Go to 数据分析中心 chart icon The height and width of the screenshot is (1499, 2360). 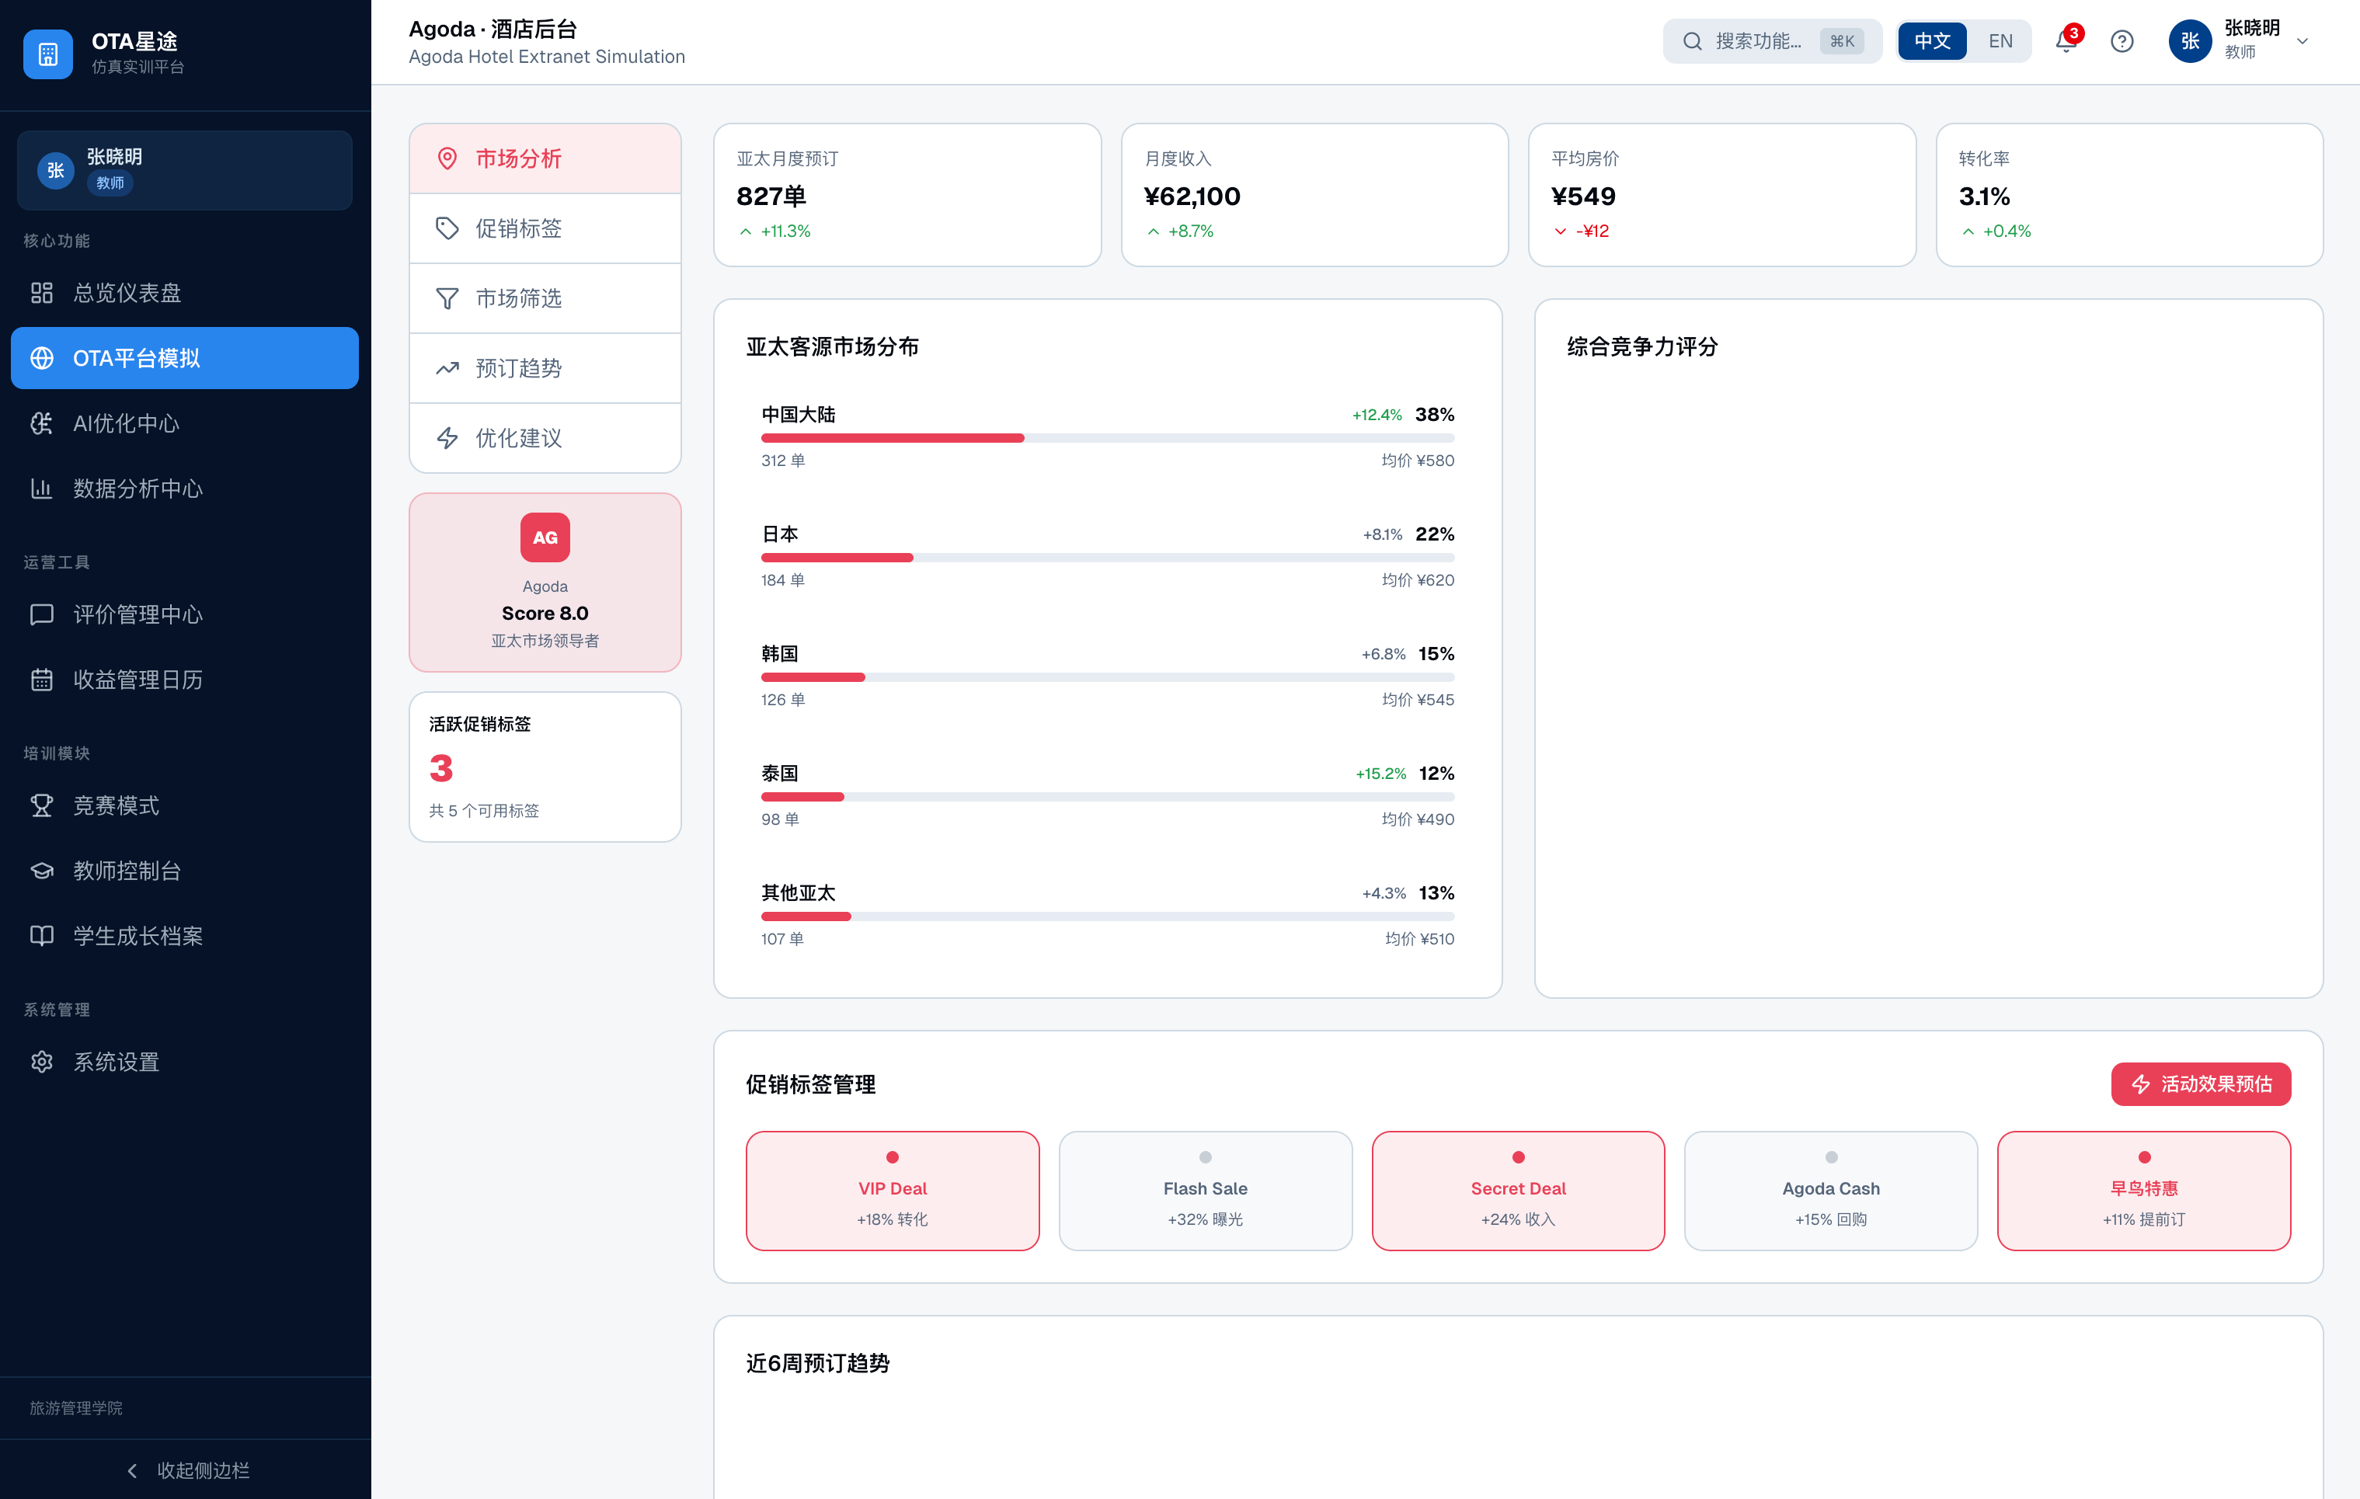tap(41, 488)
